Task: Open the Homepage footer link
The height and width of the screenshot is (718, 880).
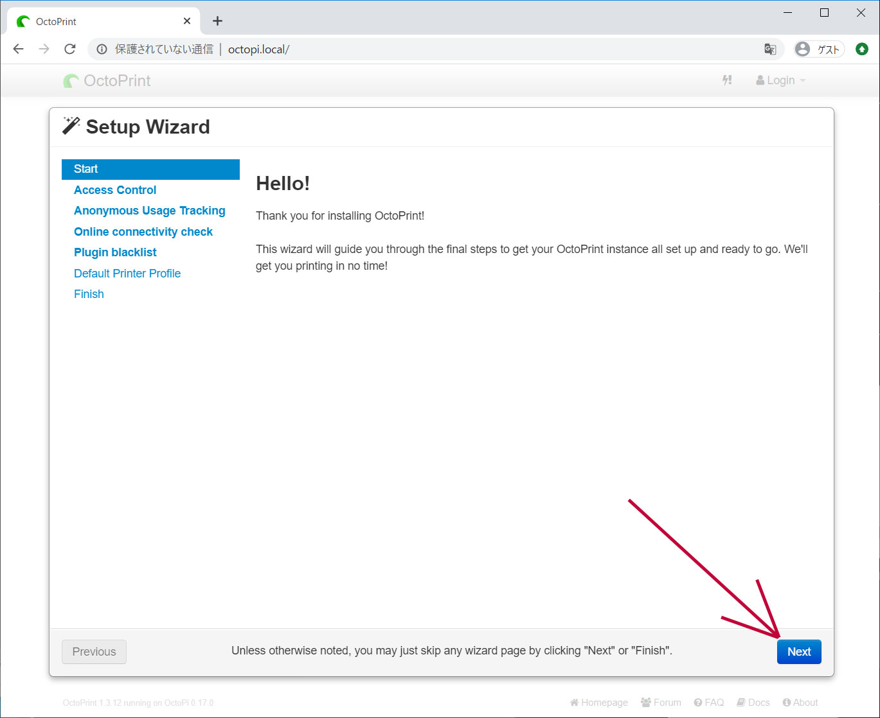Action: point(599,703)
